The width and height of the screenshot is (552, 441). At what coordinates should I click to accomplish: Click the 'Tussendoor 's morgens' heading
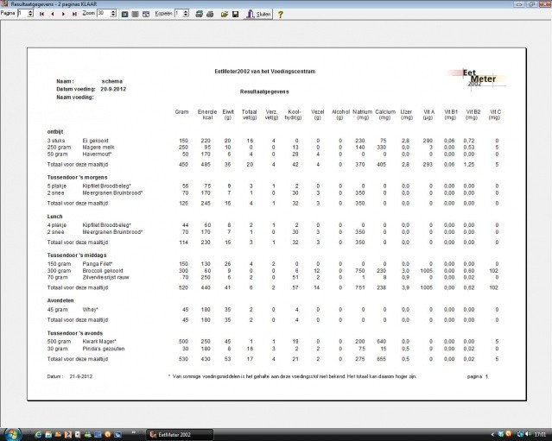point(78,178)
